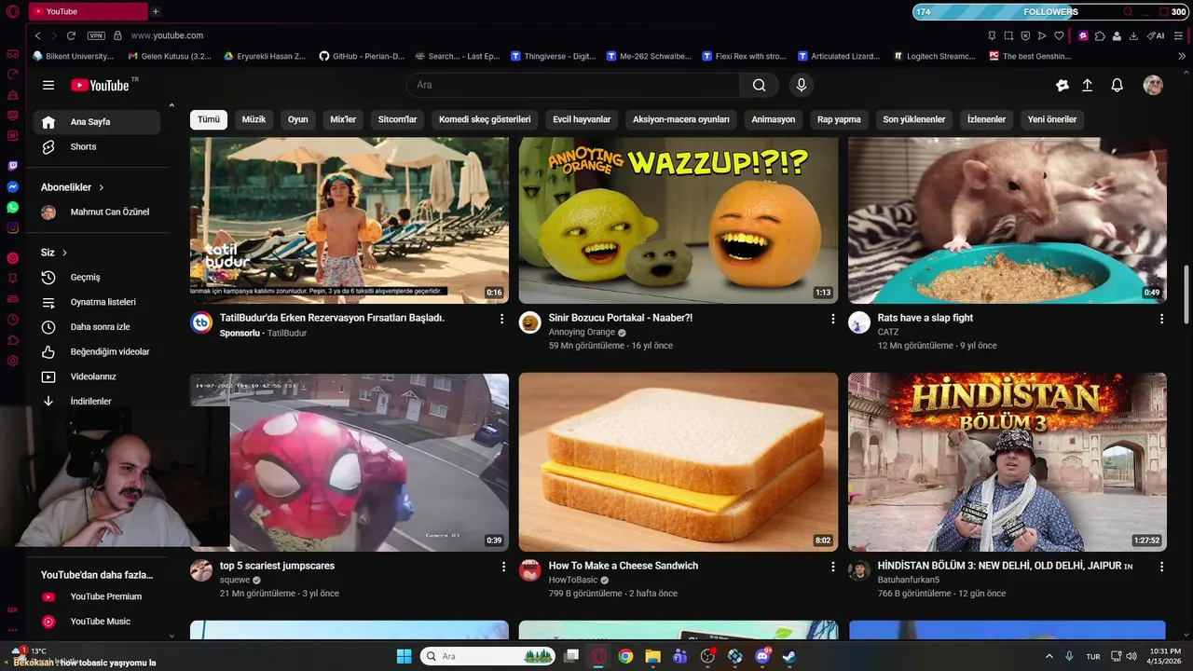Open Instagram in Opera sidebar
The height and width of the screenshot is (671, 1193).
click(x=12, y=228)
